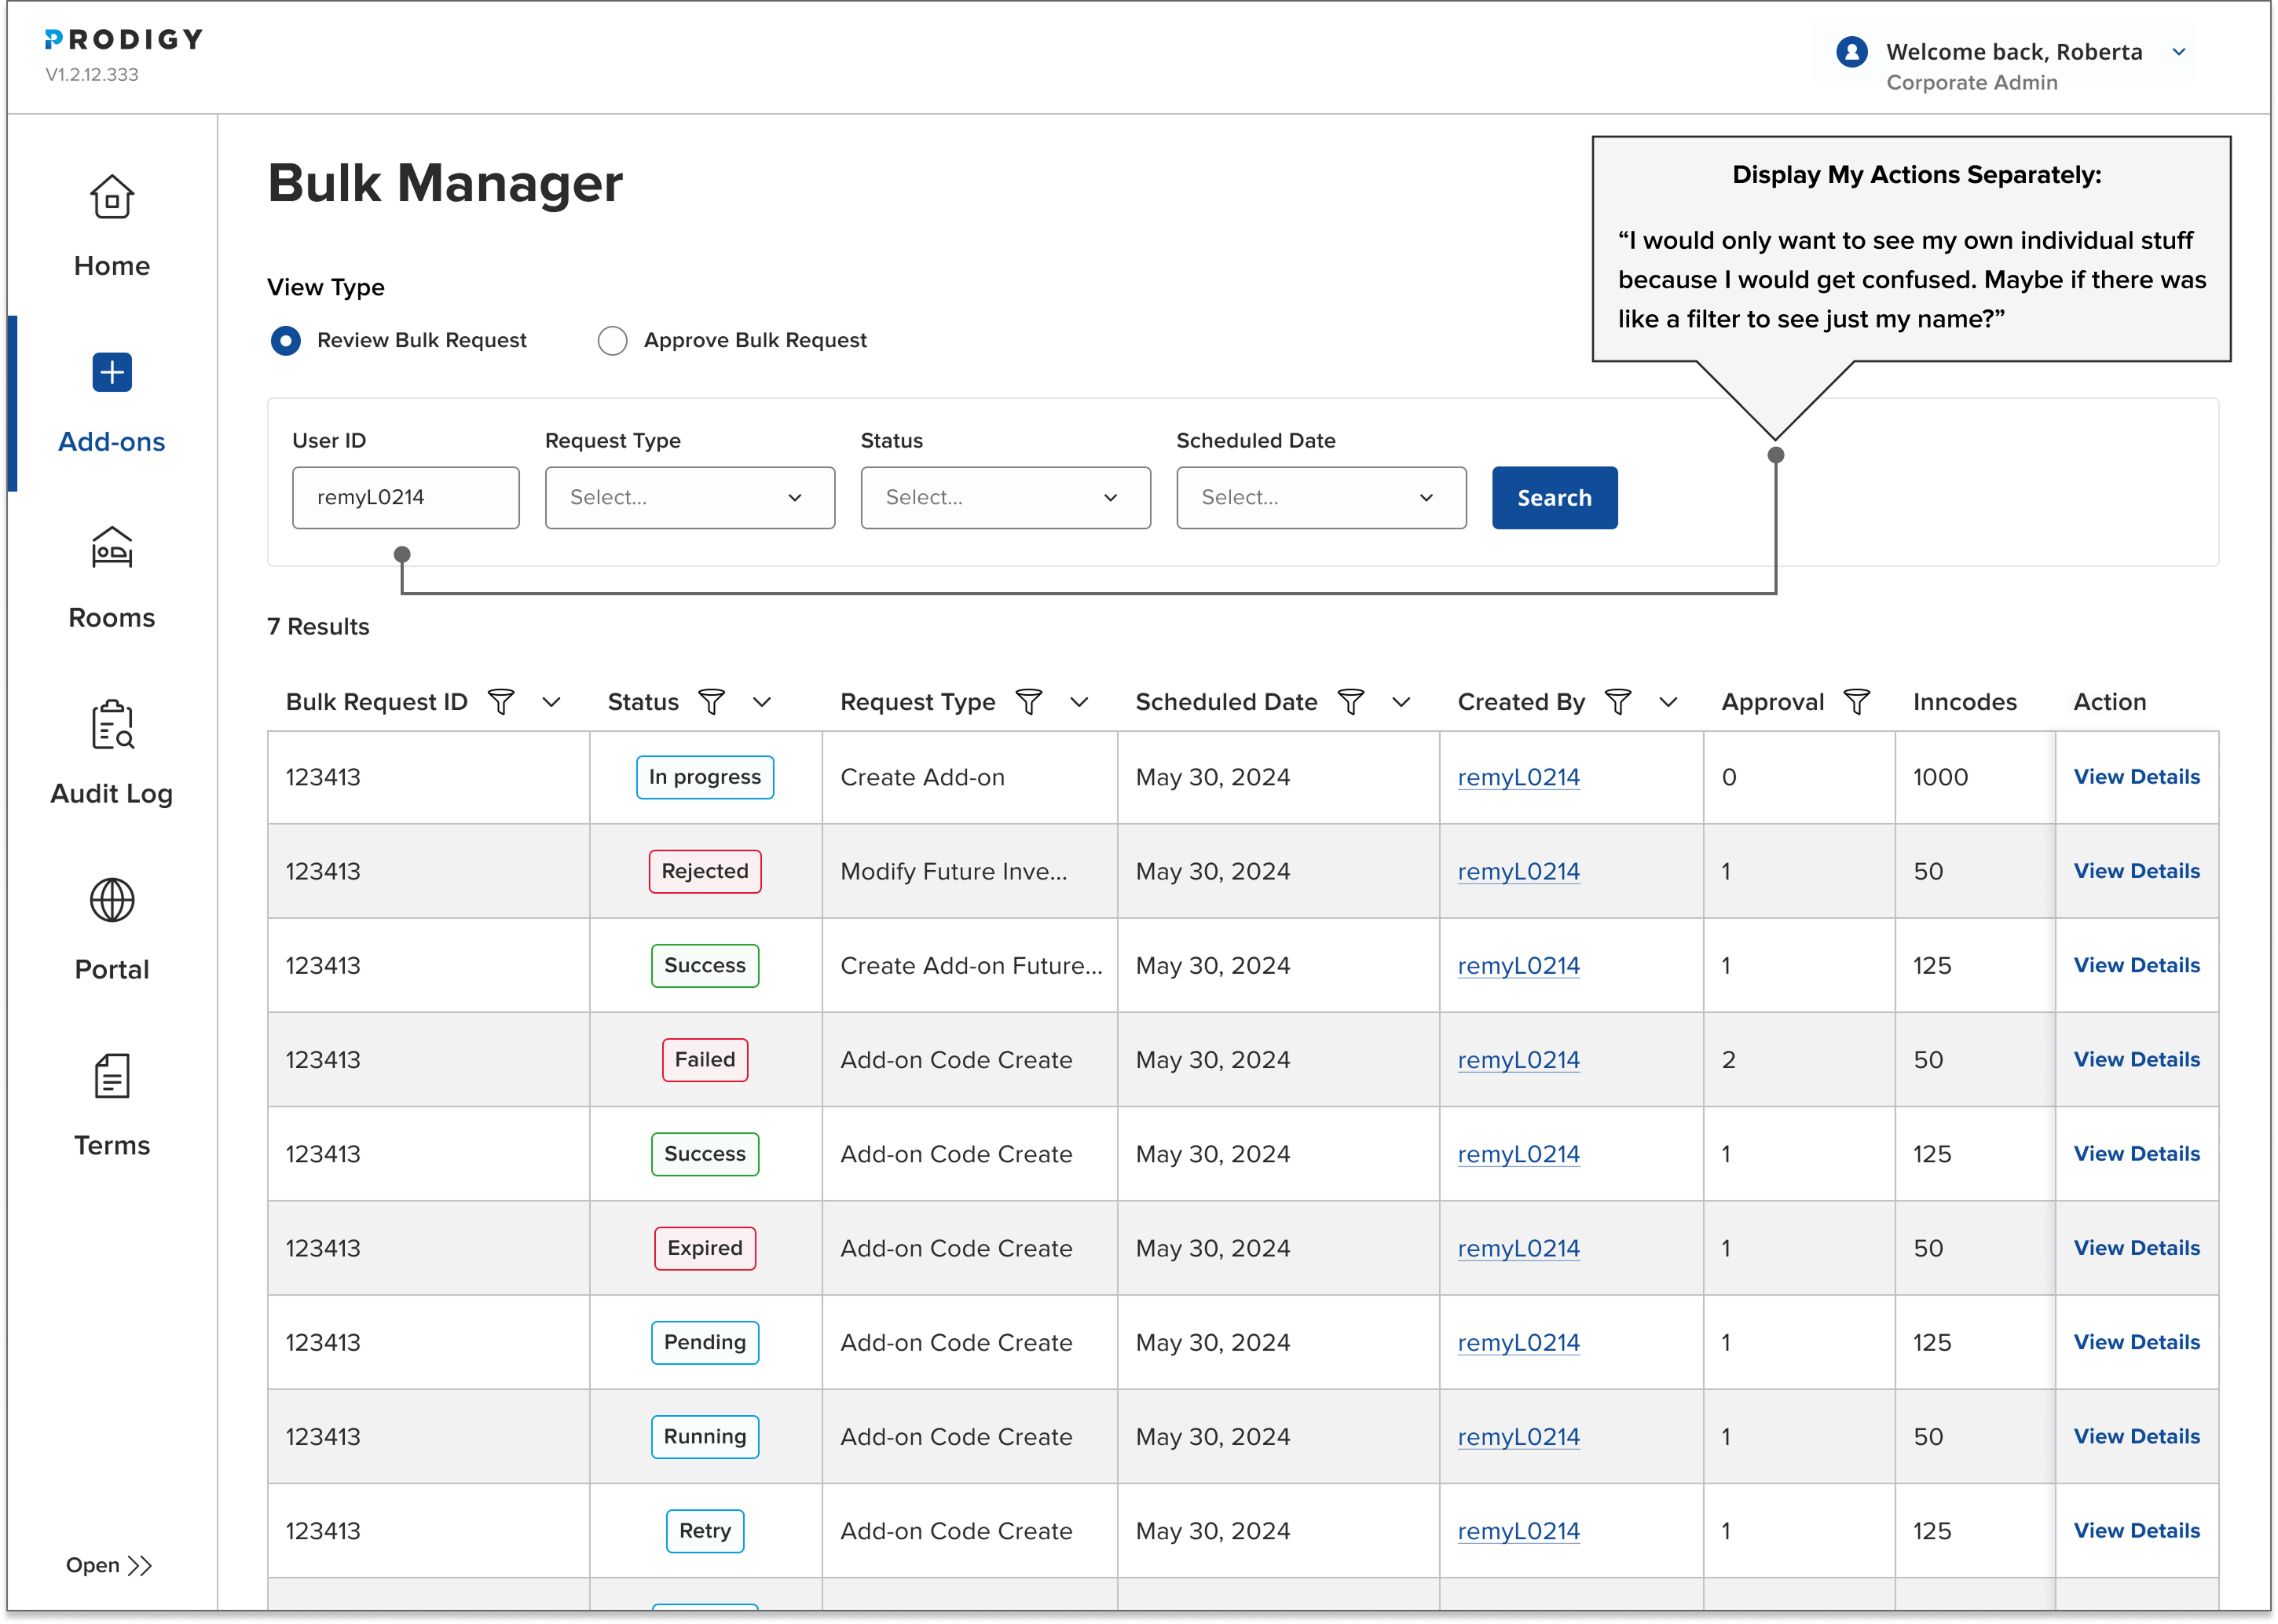Open the Rooms bed icon
This screenshot has width=2278, height=1624.
[x=112, y=548]
